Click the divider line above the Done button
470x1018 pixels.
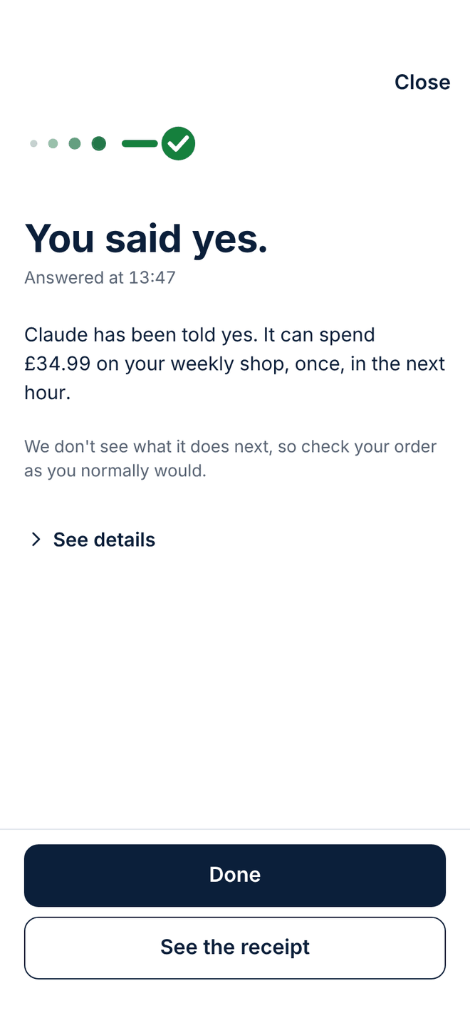pos(235,829)
